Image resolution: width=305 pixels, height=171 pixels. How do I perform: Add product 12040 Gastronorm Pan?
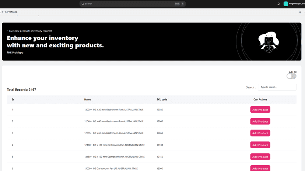260,121
